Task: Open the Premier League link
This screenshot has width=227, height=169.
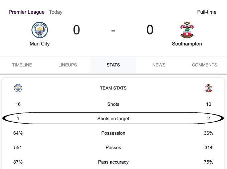Action: pos(27,12)
